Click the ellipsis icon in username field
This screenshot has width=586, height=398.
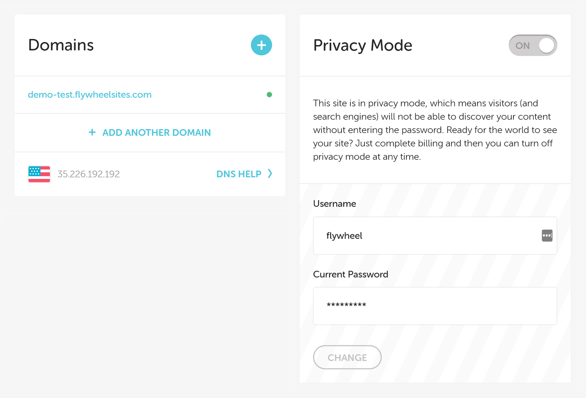coord(546,235)
